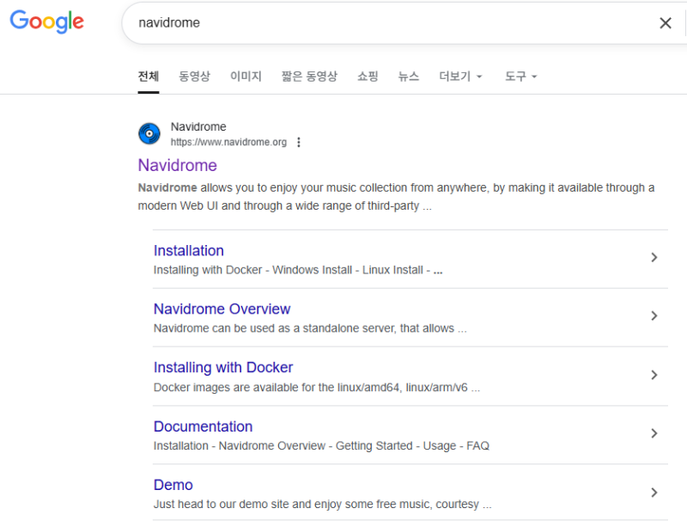
Task: Open three-dot menu beside navidrome.org URL
Action: pyautogui.click(x=298, y=142)
